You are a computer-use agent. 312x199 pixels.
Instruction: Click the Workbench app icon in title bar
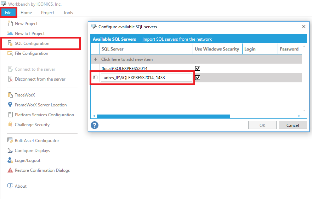[x=4, y=4]
